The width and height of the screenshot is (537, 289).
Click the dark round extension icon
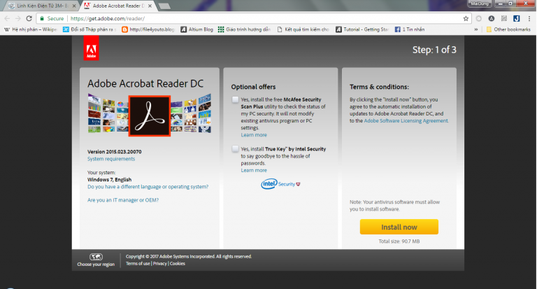[492, 18]
